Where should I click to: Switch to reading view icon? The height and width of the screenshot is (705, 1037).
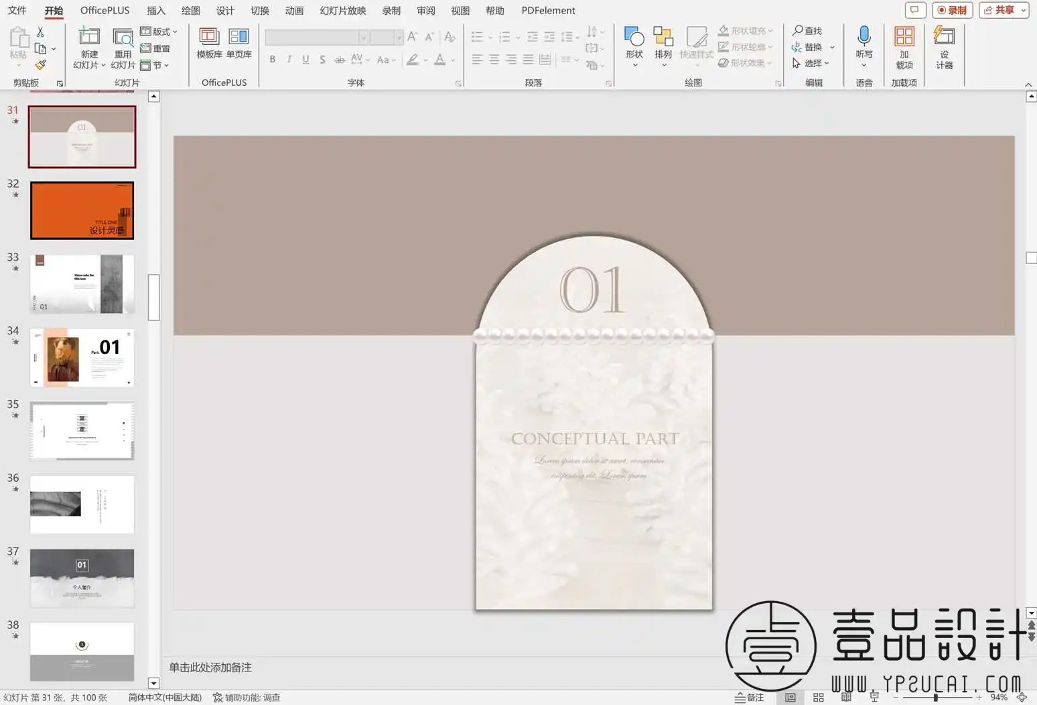(846, 698)
